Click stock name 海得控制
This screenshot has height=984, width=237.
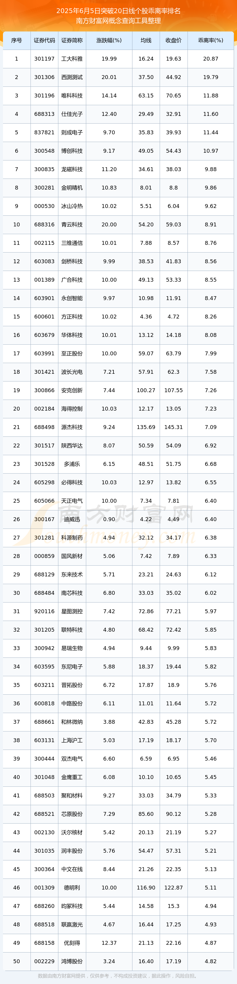[x=72, y=409]
